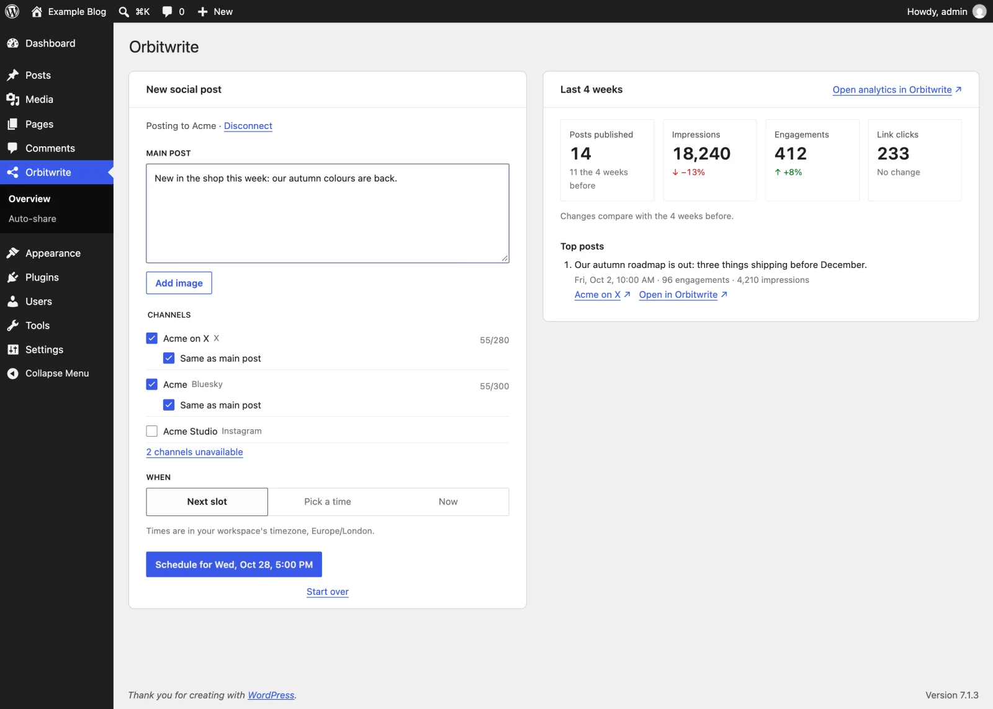
Task: Click the Start over link
Action: click(328, 592)
